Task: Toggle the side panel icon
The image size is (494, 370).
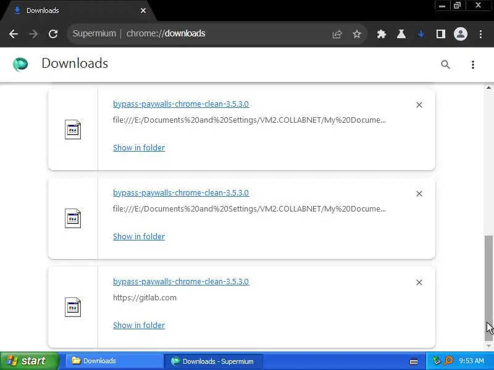Action: point(441,34)
